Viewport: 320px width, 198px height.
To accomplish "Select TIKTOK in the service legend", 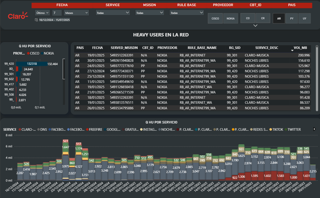I will point(276,130).
